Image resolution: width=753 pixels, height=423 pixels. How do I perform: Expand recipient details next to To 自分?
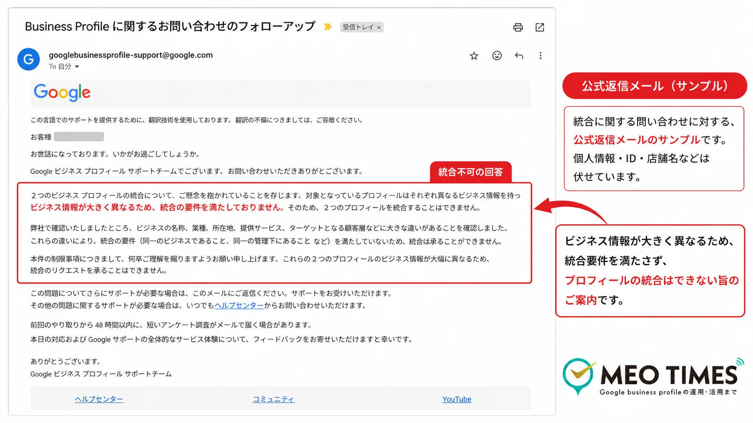(77, 67)
